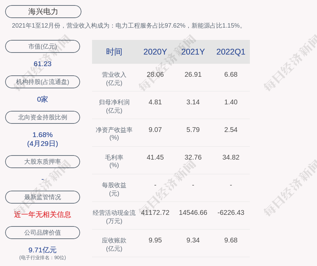
Task: Select the ROE value 5.79
Action: pyautogui.click(x=193, y=130)
